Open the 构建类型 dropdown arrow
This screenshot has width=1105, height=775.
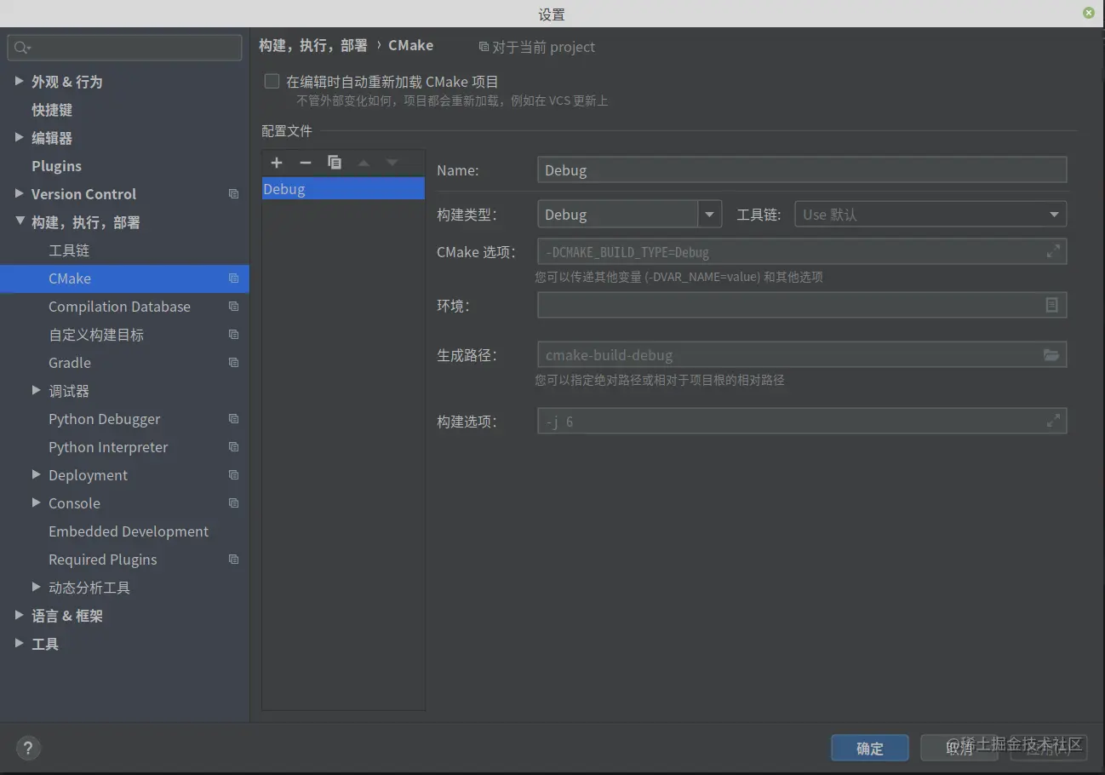(710, 215)
